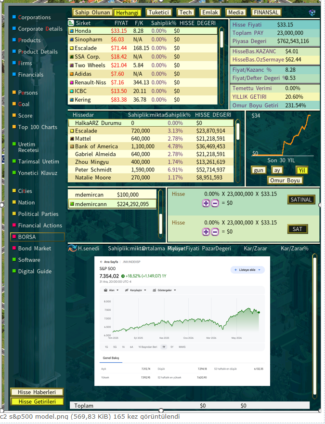Toggle Herhangi filter
Screen dimensions: 325x424
point(127,13)
